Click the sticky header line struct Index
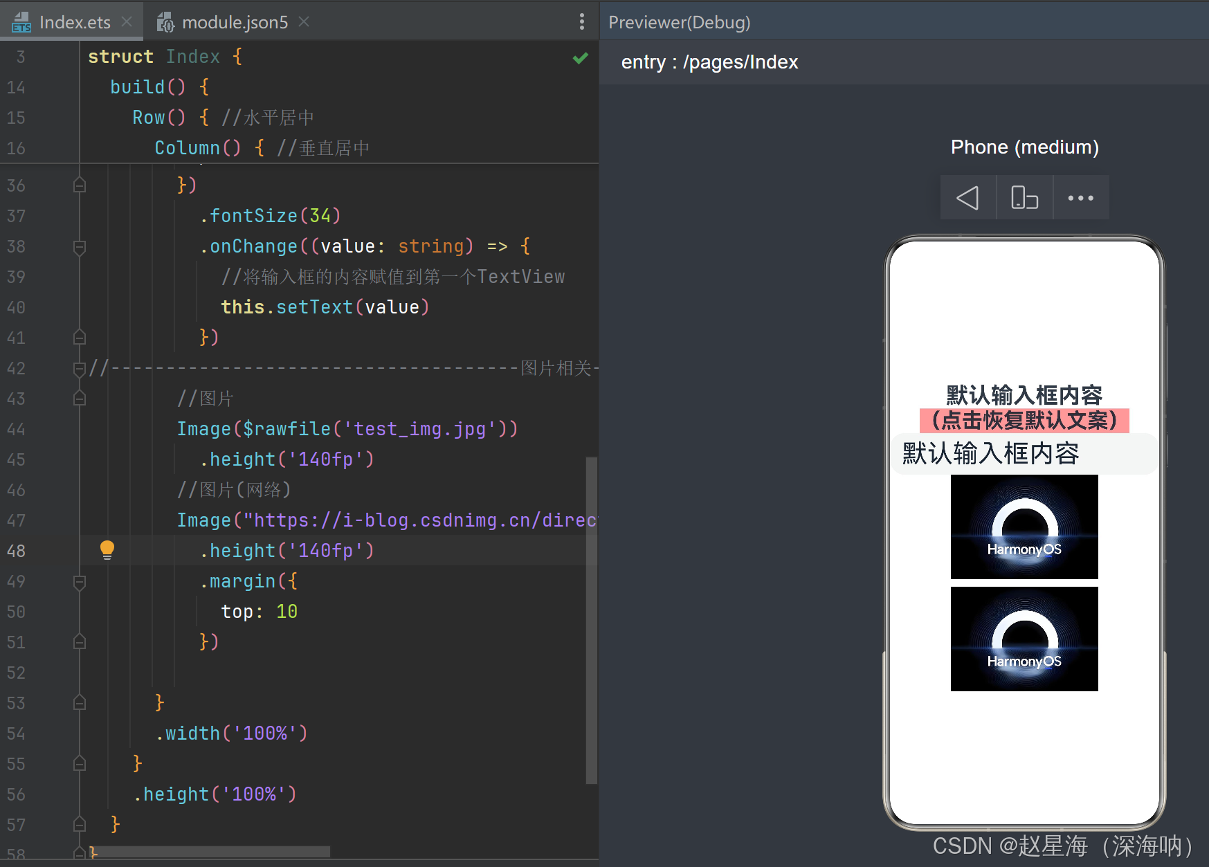 pos(165,57)
